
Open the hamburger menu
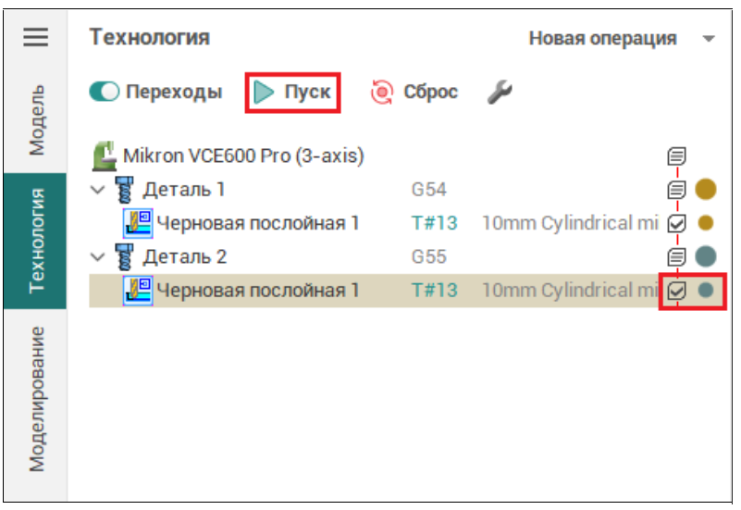35,37
